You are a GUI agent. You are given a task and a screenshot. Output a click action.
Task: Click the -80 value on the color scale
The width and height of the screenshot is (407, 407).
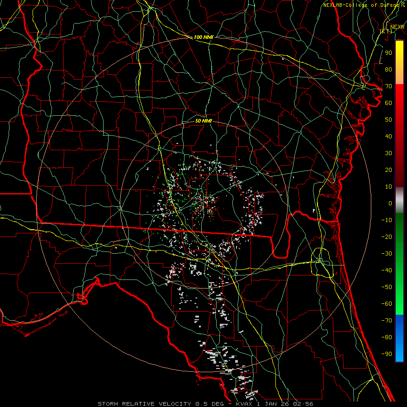(x=387, y=337)
